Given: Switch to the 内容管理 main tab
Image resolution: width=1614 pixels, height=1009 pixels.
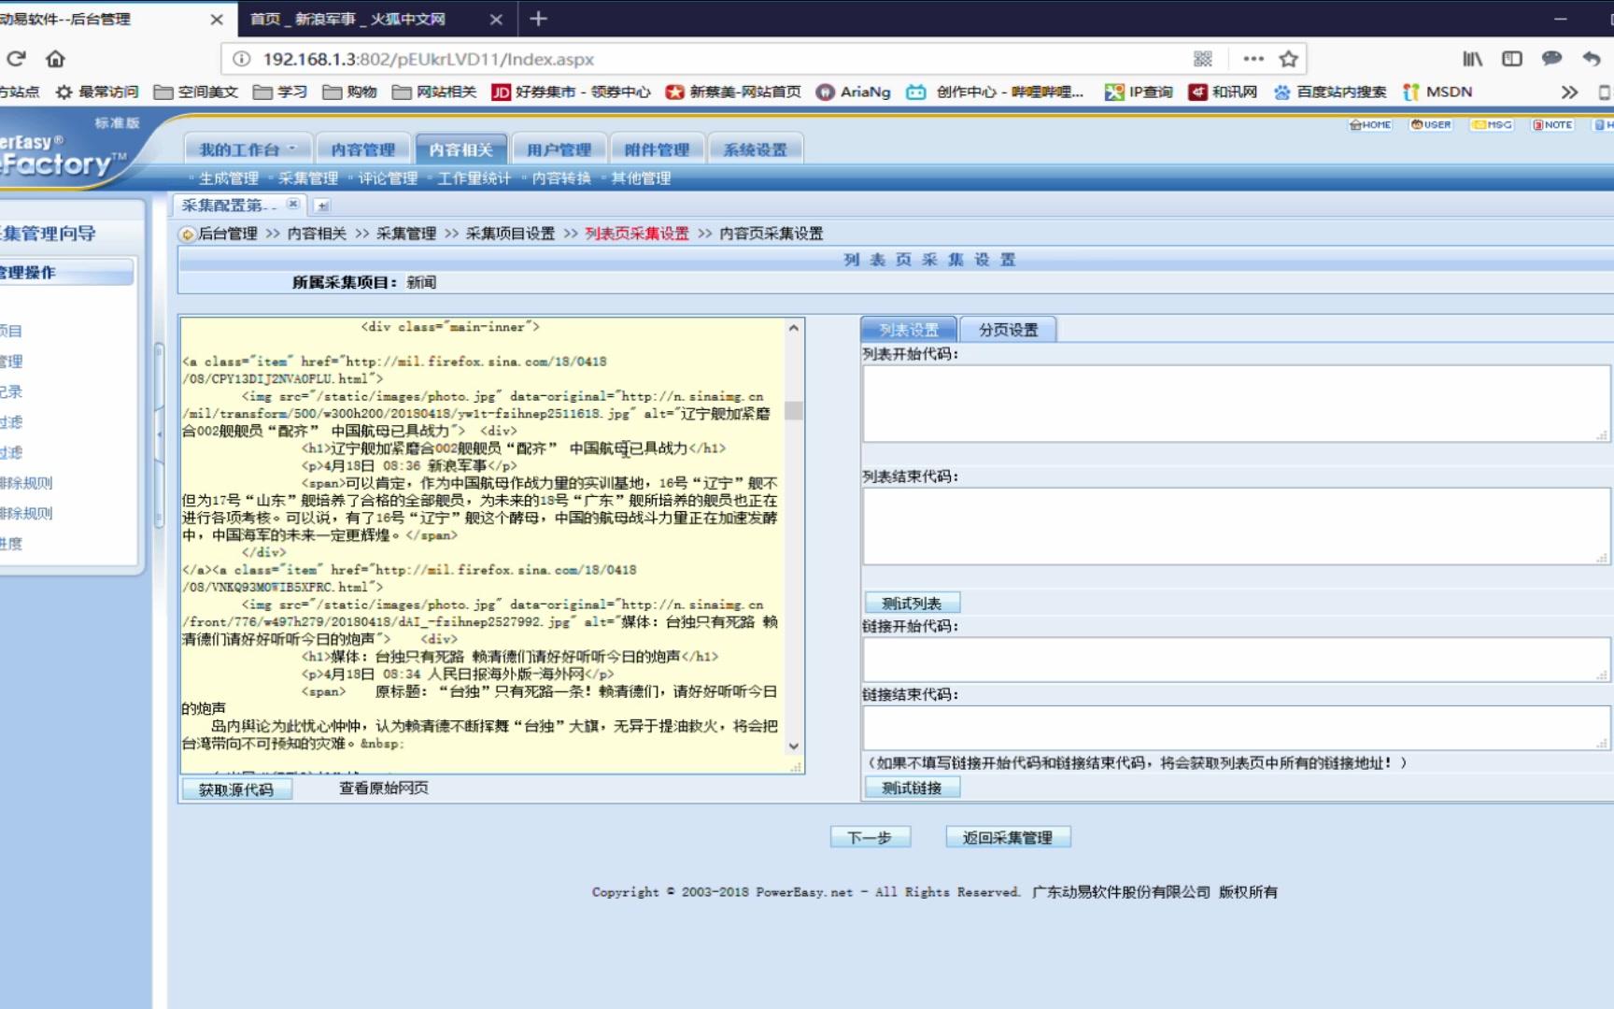Looking at the screenshot, I should pos(363,149).
